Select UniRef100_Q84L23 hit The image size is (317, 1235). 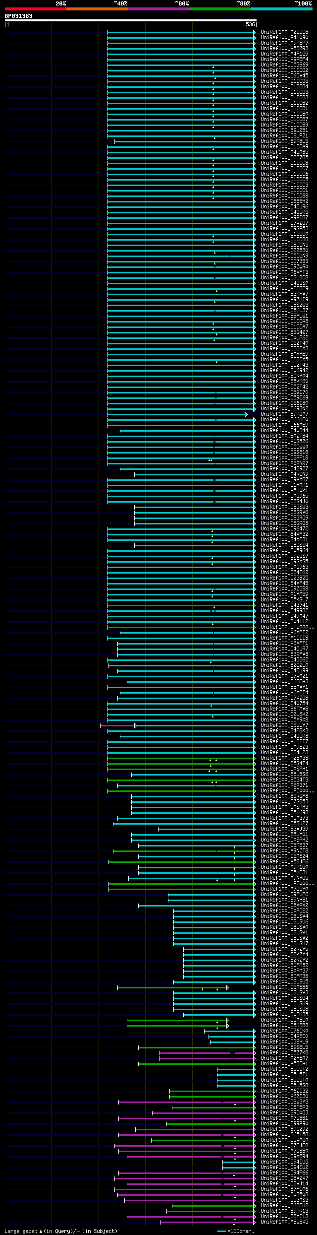[x=284, y=752]
